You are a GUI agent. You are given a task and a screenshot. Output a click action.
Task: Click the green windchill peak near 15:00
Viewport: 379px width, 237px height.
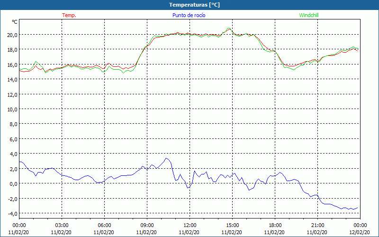pos(228,28)
